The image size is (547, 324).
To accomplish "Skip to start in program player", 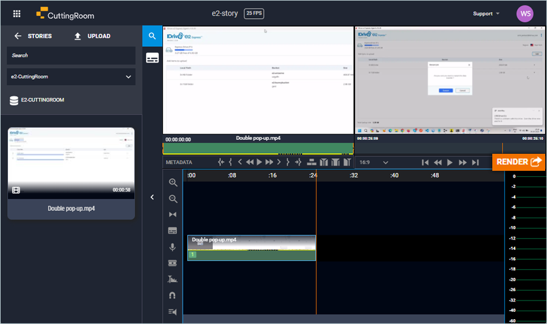I will pyautogui.click(x=425, y=162).
